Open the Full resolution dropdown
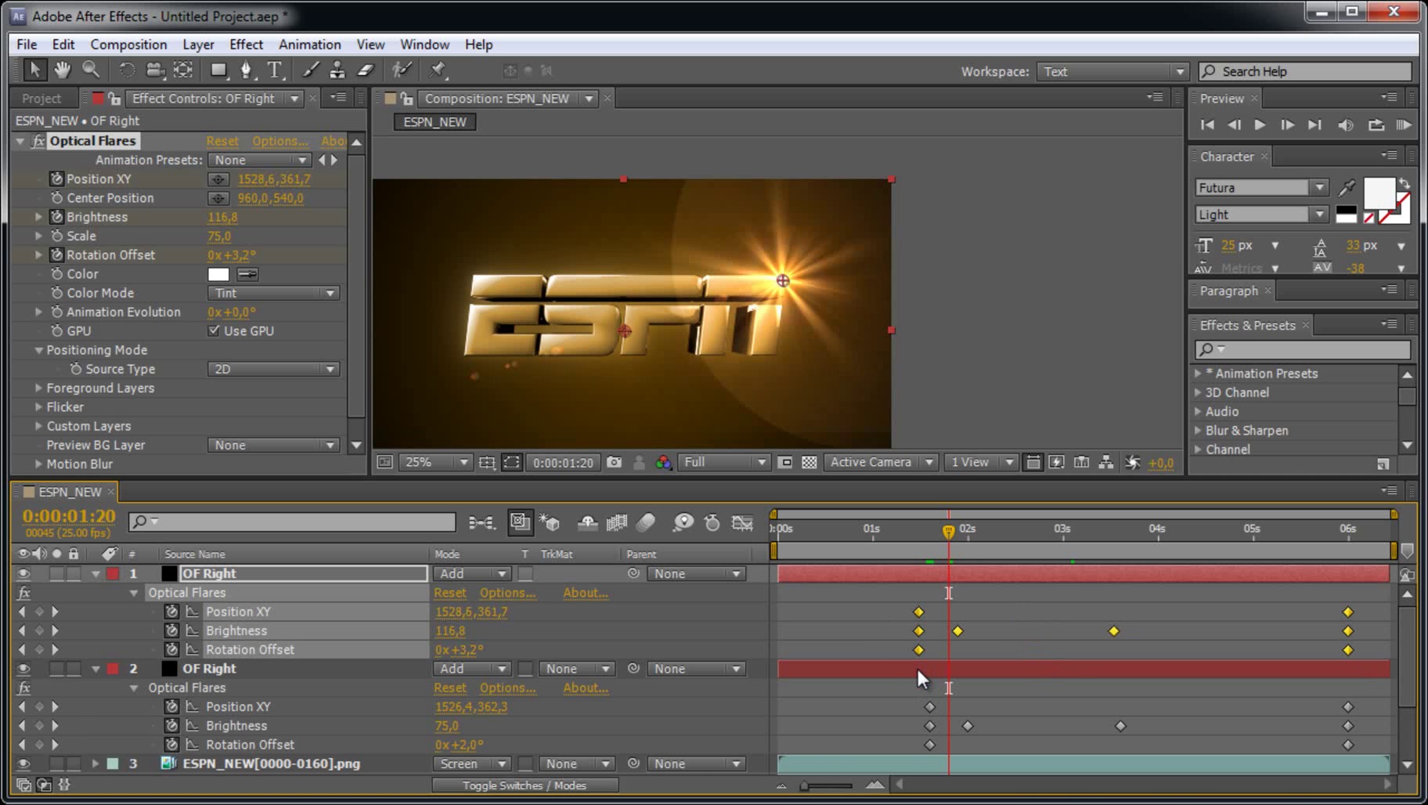 point(723,463)
